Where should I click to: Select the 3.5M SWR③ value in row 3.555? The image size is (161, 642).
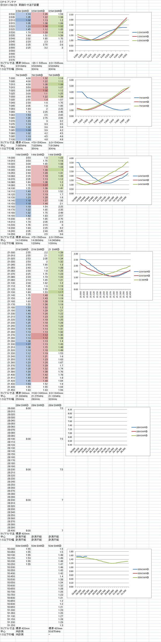(62, 48)
